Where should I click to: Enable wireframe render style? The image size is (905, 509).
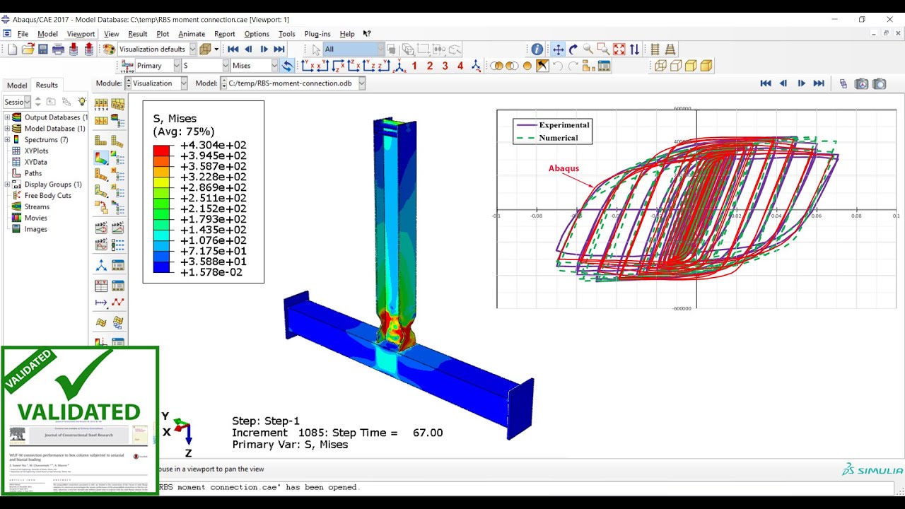click(x=660, y=66)
